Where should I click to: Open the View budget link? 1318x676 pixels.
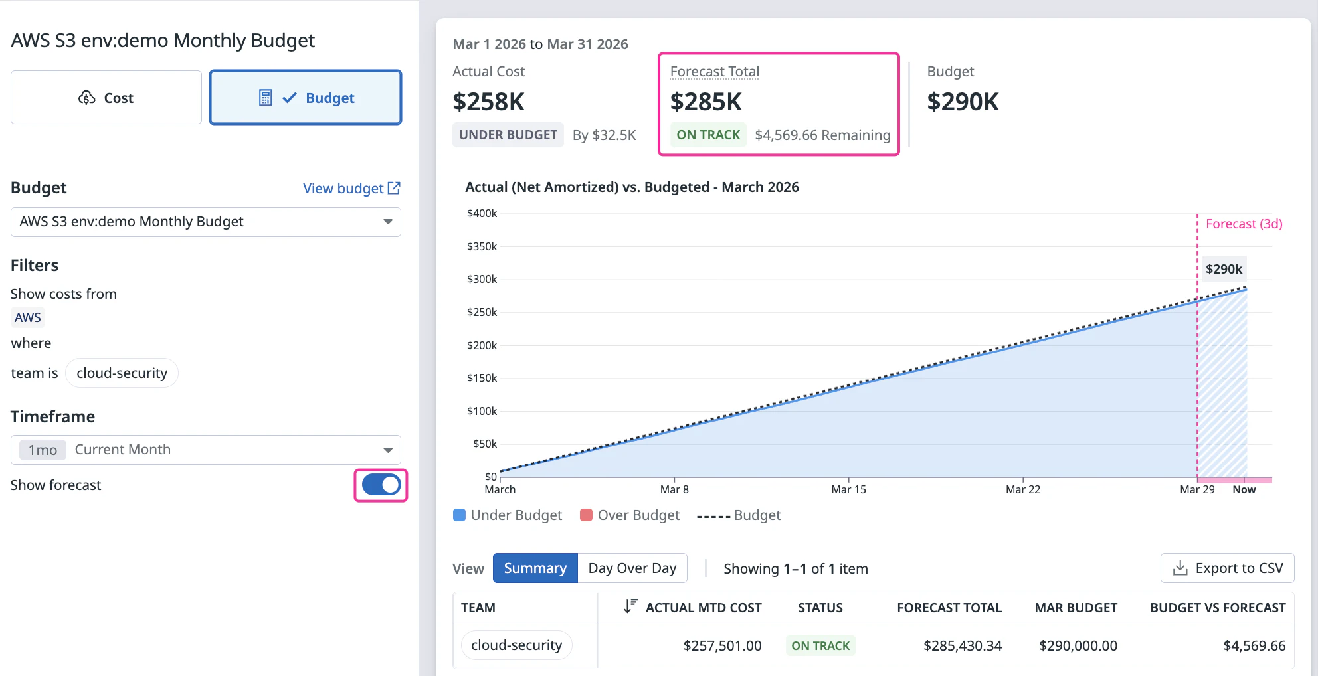pos(343,188)
